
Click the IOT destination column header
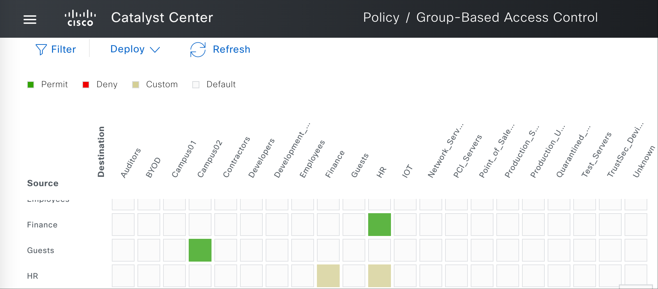(x=407, y=171)
